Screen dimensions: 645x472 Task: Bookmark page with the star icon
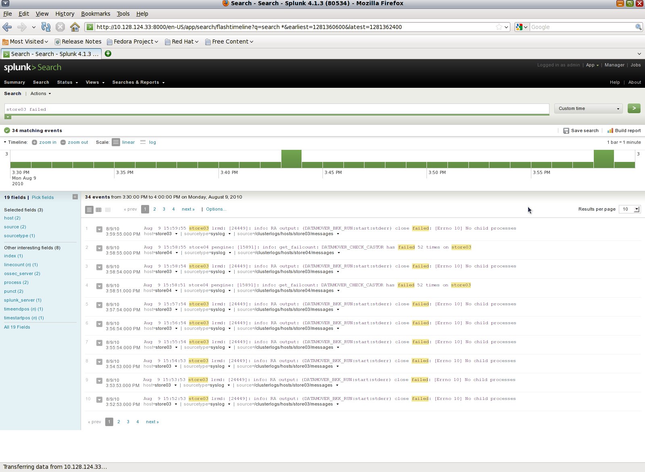[499, 27]
